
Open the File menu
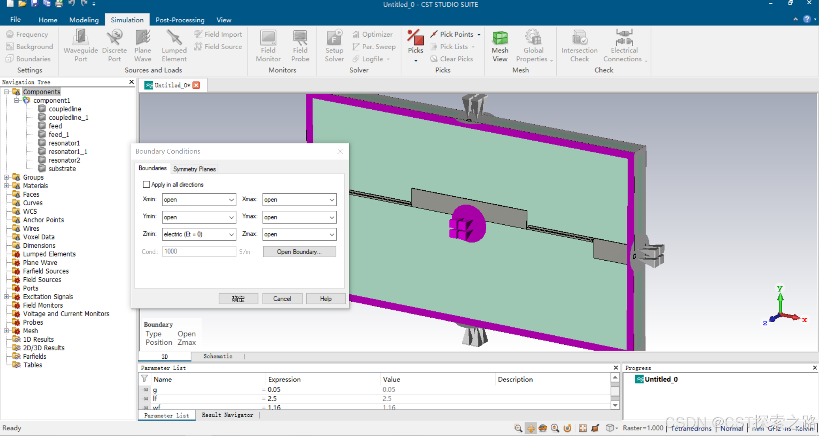15,19
